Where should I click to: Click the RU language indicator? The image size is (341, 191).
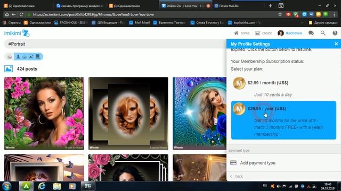pos(265,186)
